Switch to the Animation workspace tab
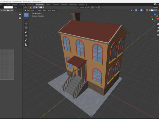Viewport: 159px width, 119px height. (x=56, y=5)
